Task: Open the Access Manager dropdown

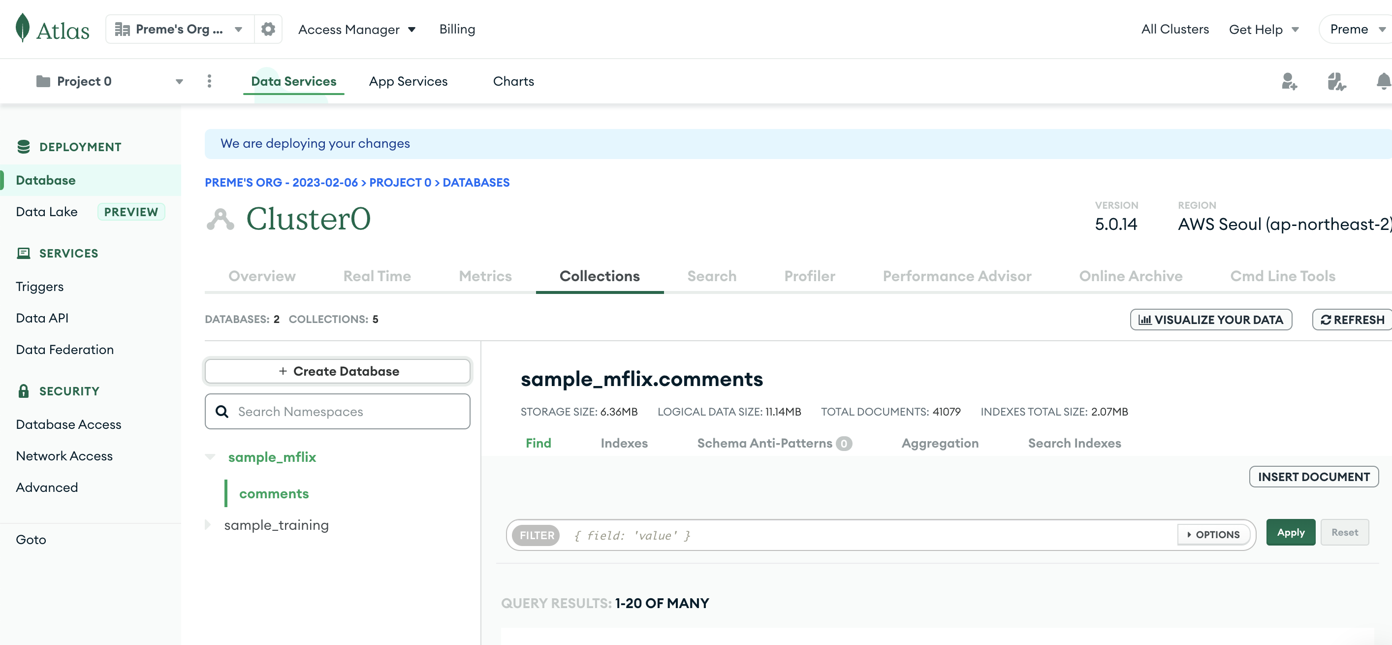Action: (x=357, y=29)
